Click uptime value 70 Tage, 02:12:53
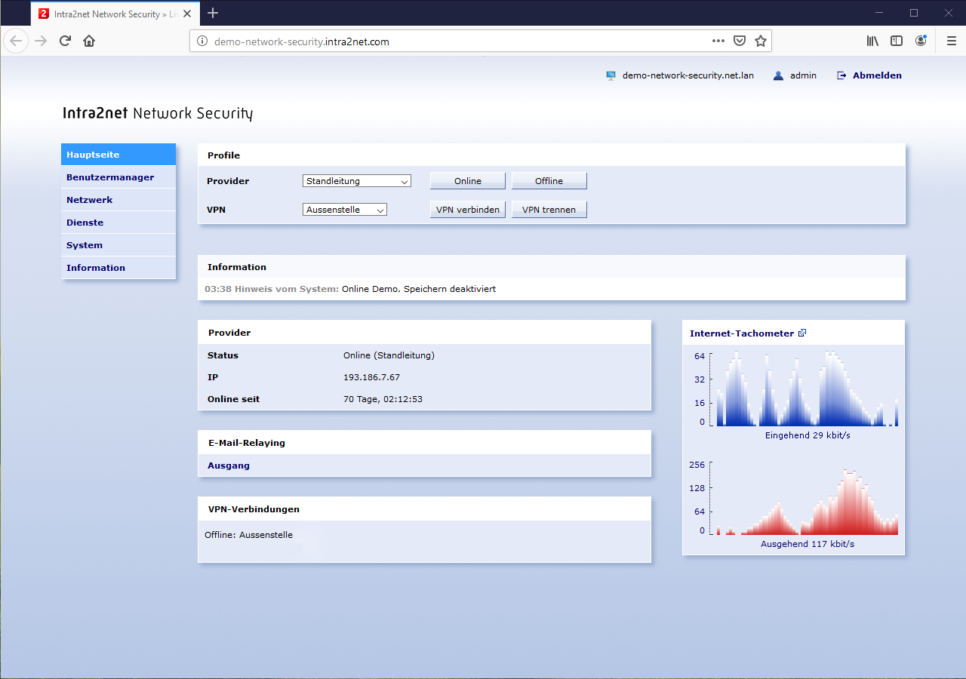Viewport: 966px width, 679px height. point(383,399)
